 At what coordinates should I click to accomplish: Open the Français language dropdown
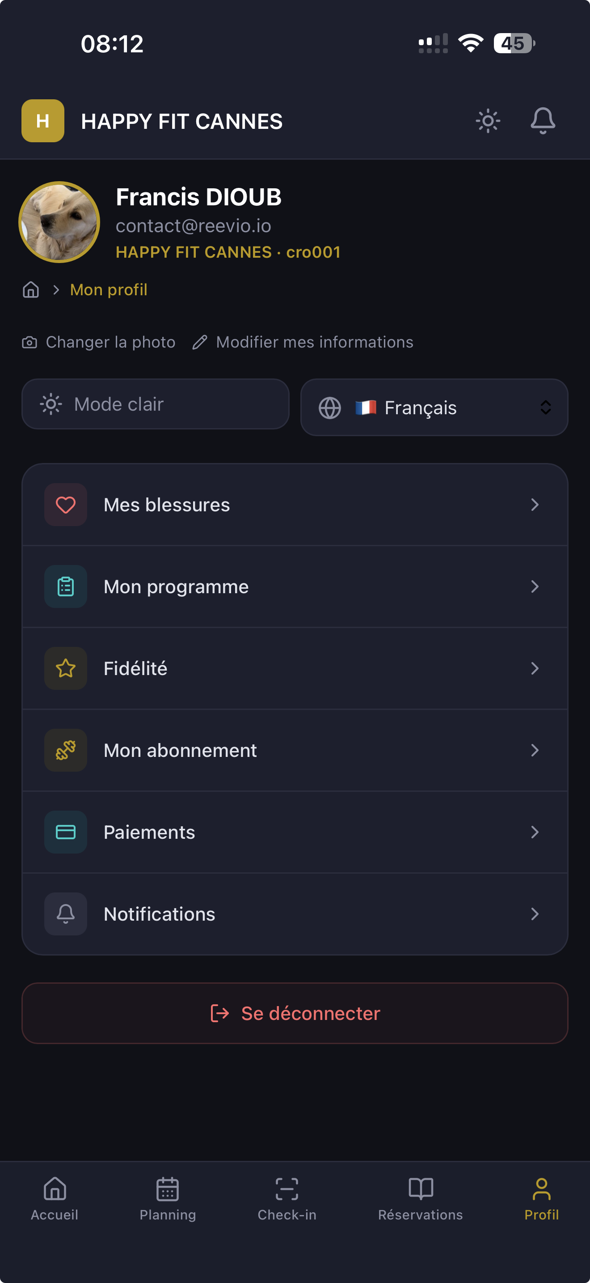point(434,408)
